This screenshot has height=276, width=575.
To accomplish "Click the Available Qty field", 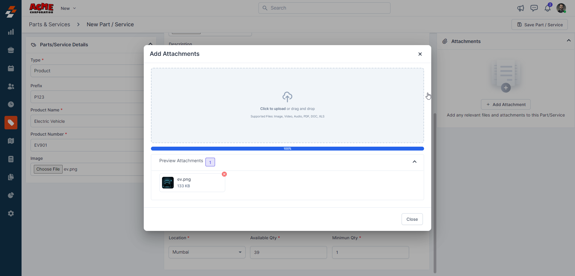I will click(x=288, y=252).
